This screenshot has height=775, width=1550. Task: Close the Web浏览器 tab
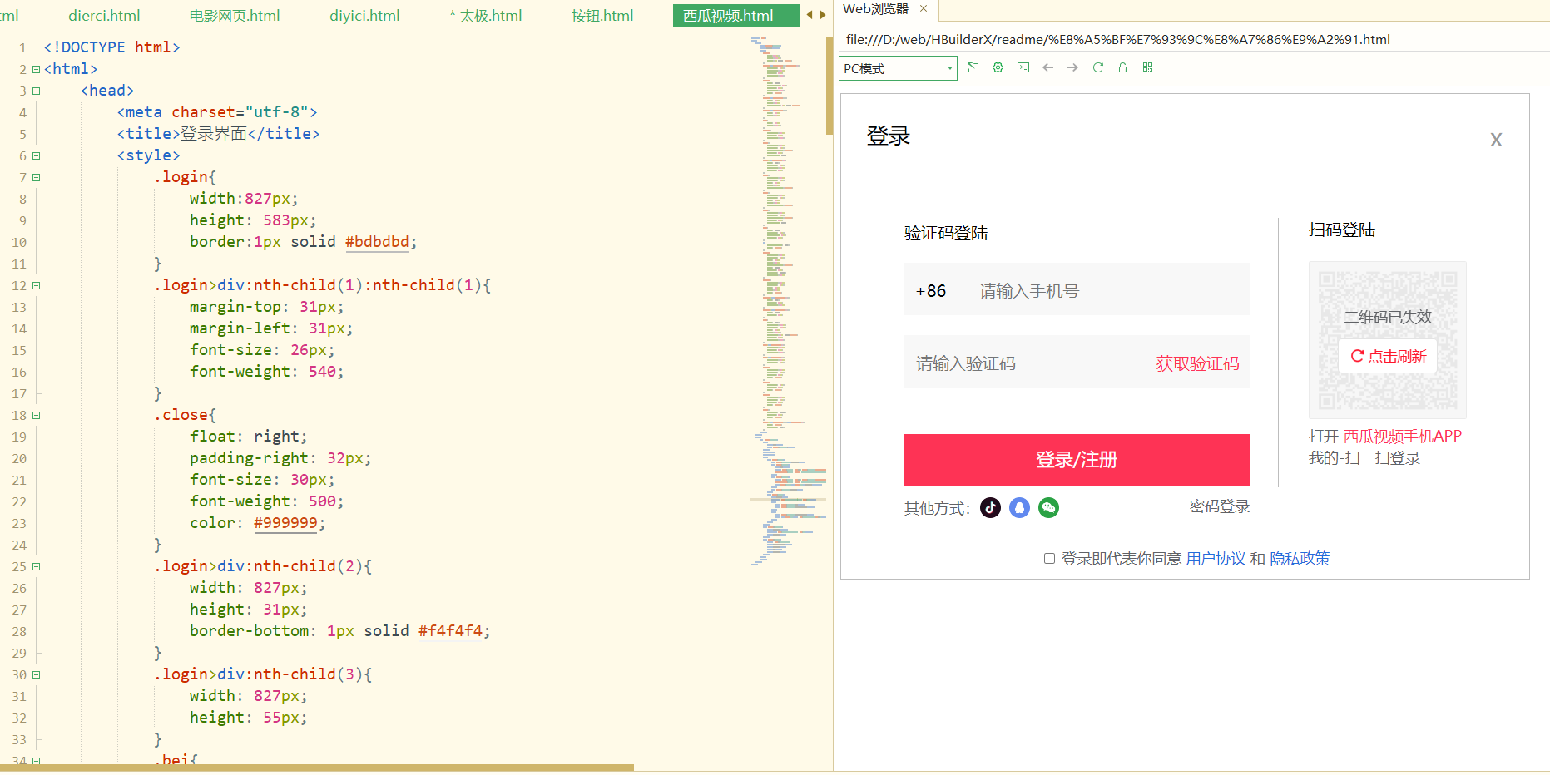click(924, 8)
